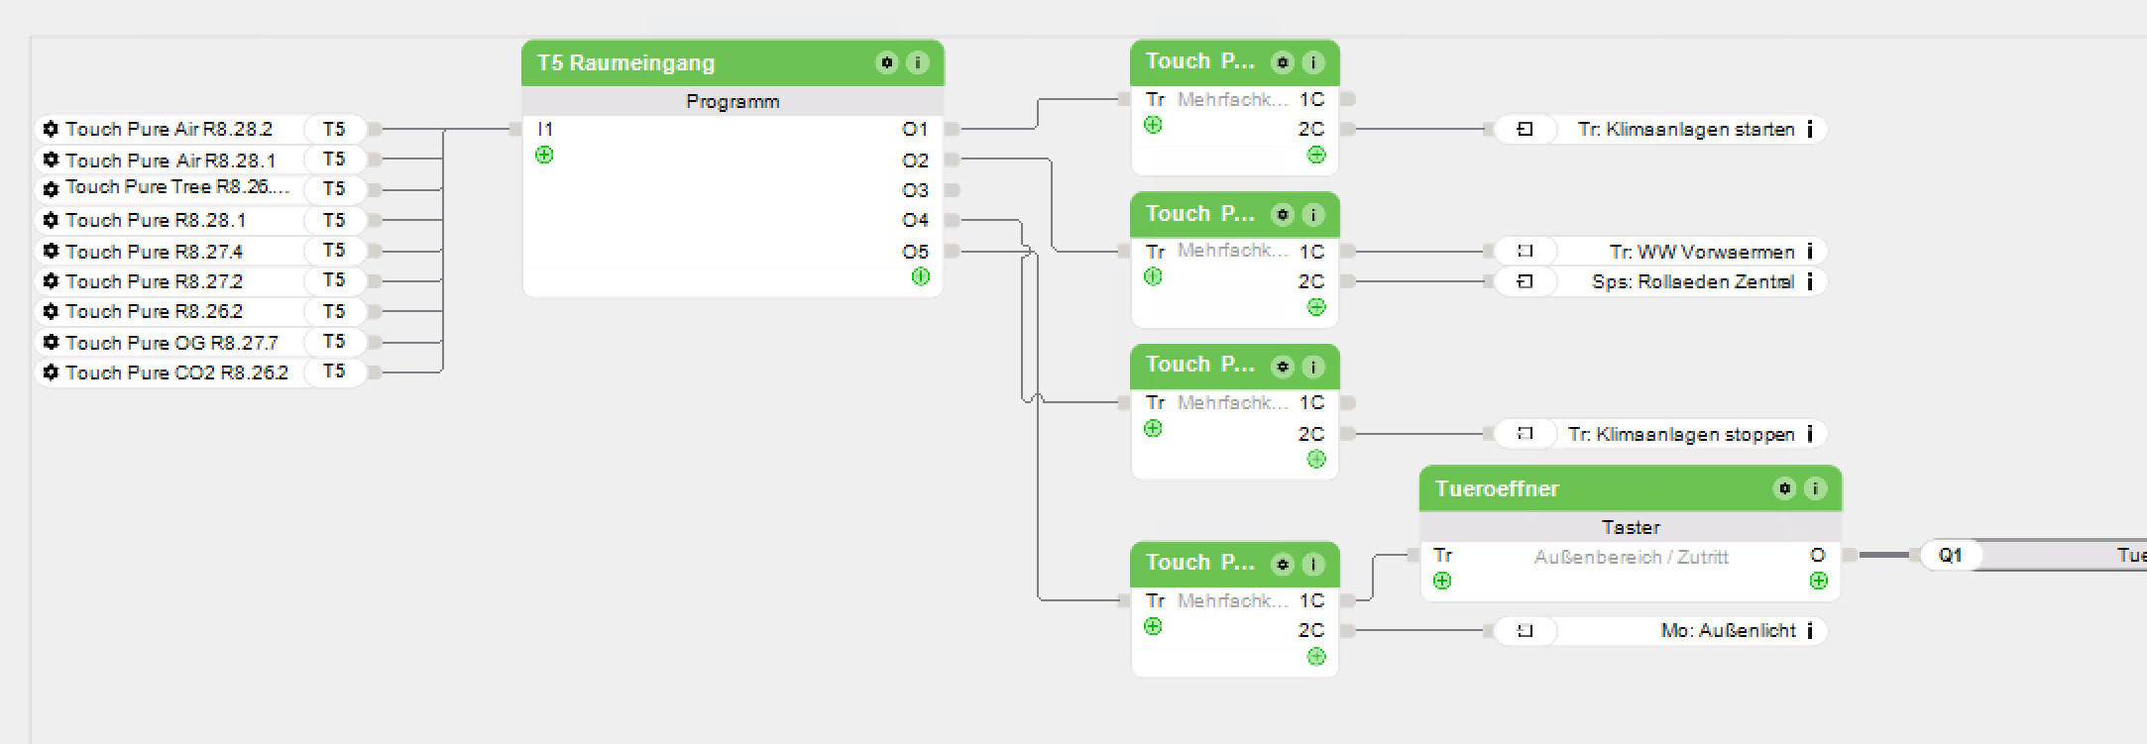Screen dimensions: 2147x744
Task: Click gear icon beside Touch Pure CO2 R8.26.2
Action: coord(51,372)
